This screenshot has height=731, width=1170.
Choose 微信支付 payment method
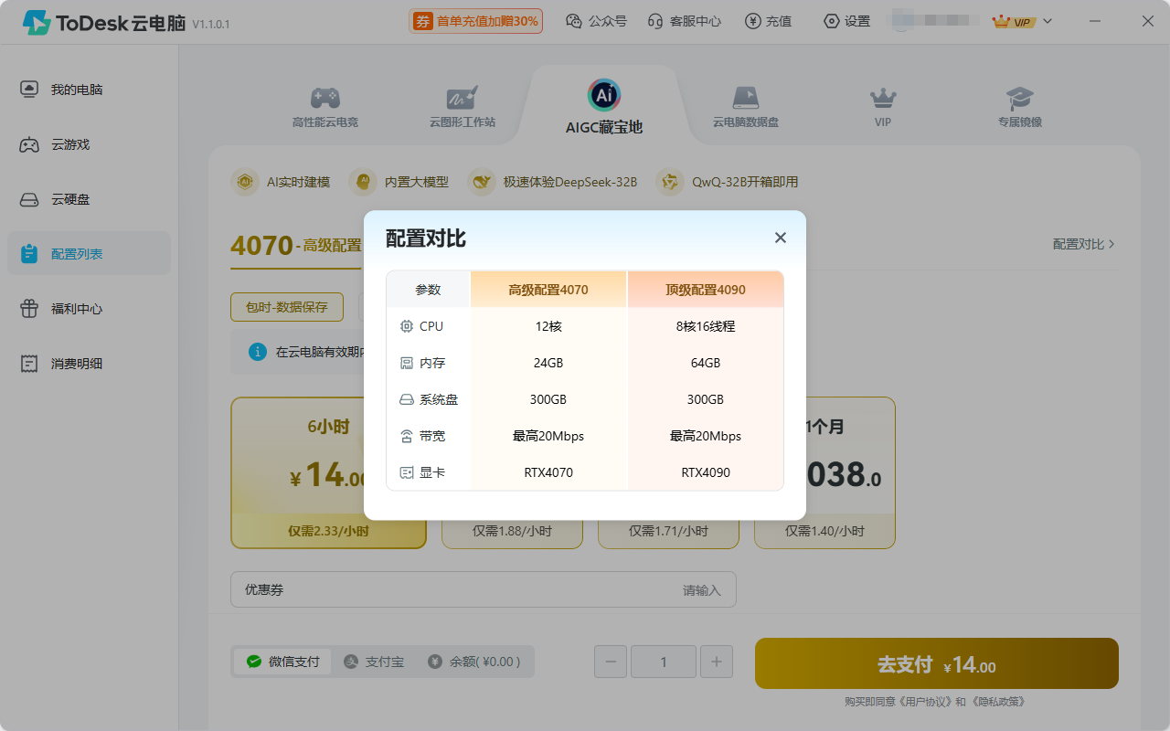point(283,662)
